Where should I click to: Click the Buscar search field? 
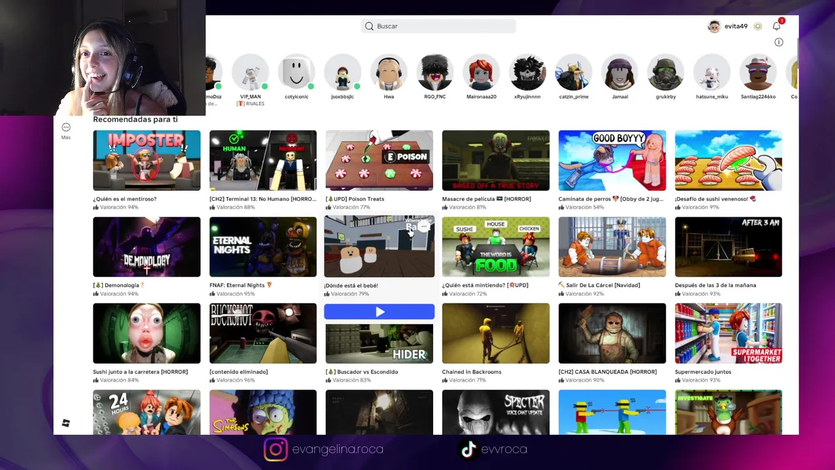click(x=438, y=26)
